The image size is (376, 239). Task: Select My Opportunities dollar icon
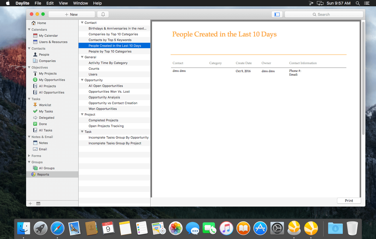[x=35, y=80]
